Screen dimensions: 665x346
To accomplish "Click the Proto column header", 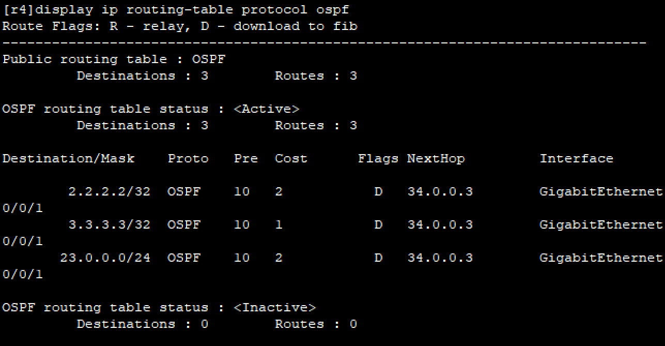I will 188,159.
